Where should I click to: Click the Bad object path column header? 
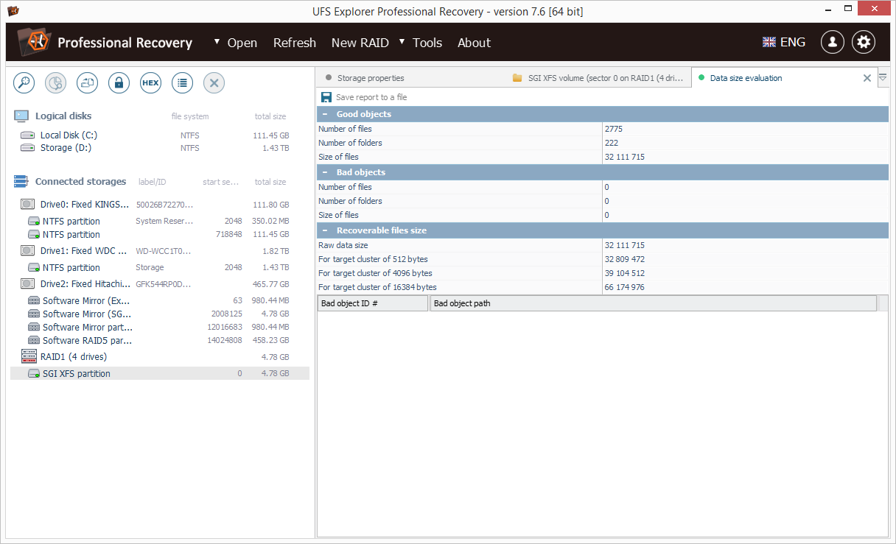[x=654, y=303]
